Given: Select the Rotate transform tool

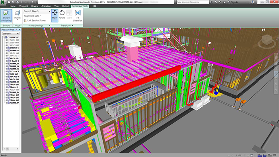Looking at the screenshot, I should coord(62,15).
